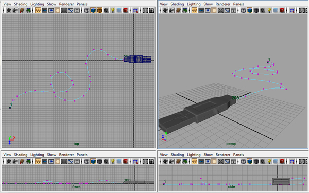The height and width of the screenshot is (193, 309).
Task: Open Show menu in side view panel
Action: coord(208,155)
